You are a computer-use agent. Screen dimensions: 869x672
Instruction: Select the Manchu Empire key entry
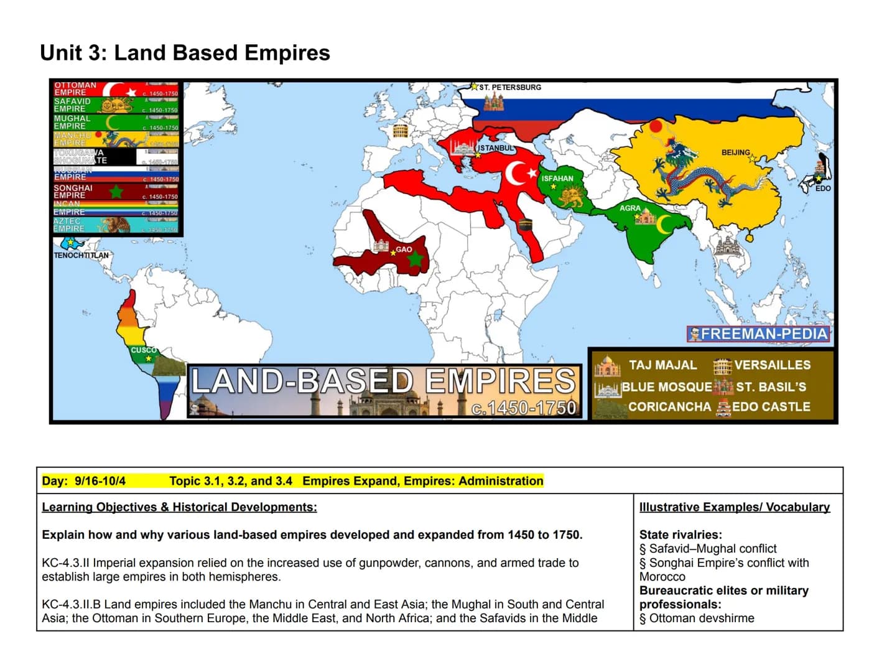(x=116, y=139)
